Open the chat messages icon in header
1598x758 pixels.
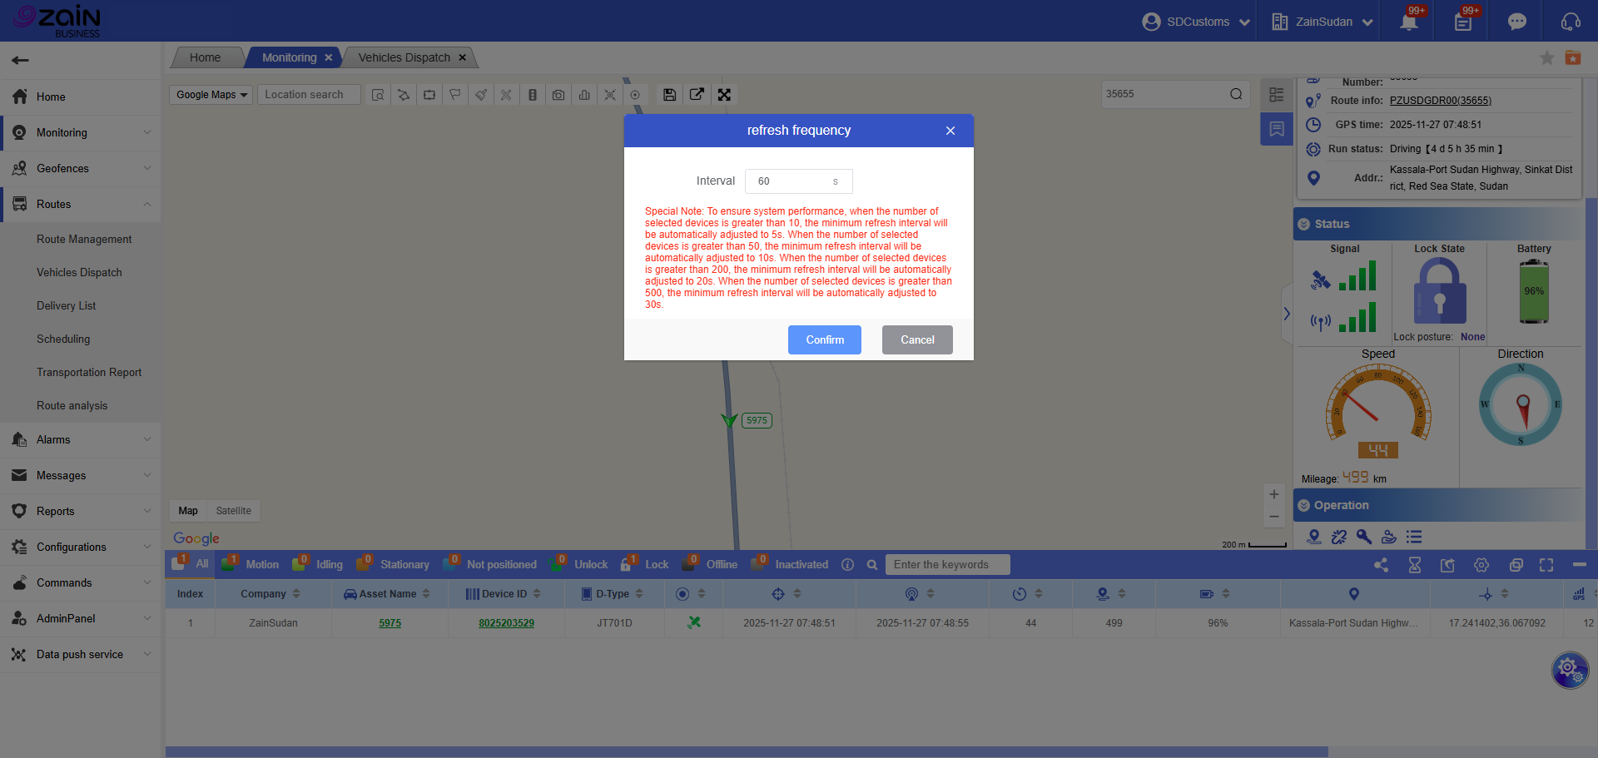point(1516,22)
